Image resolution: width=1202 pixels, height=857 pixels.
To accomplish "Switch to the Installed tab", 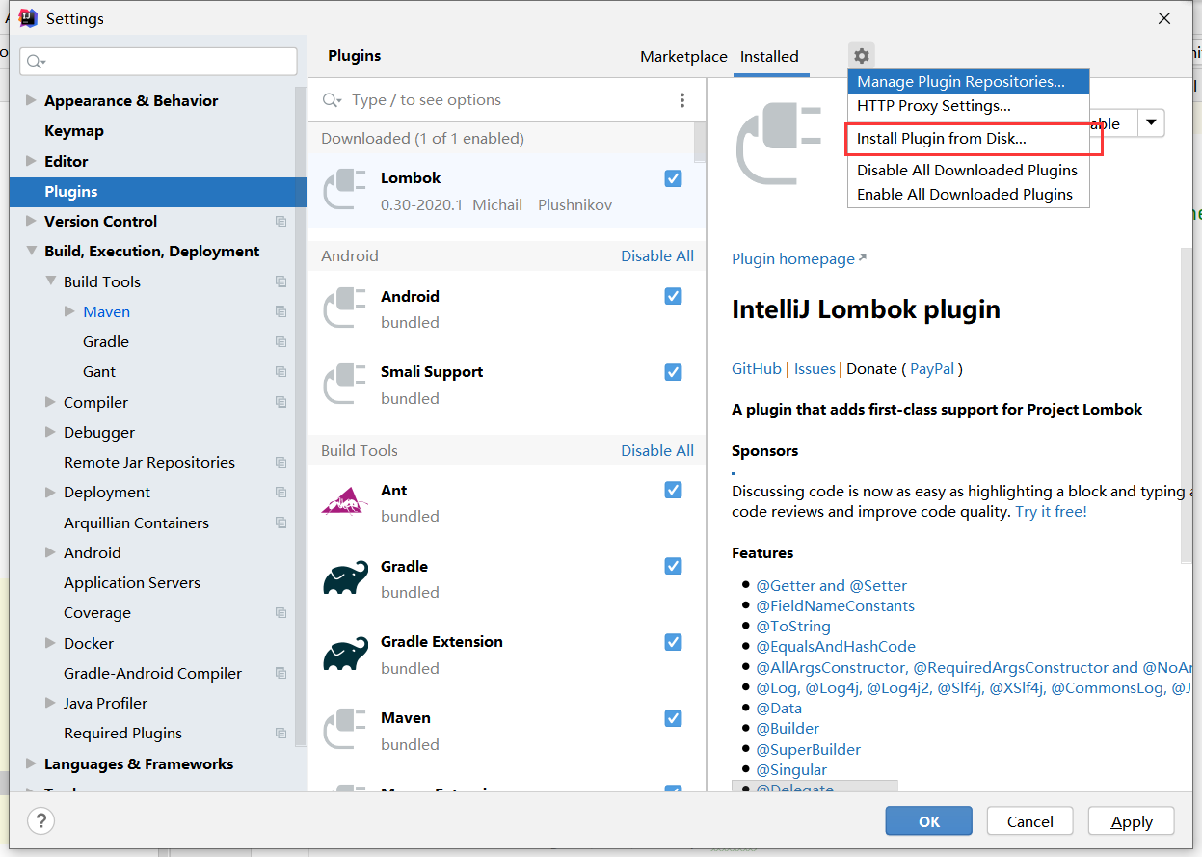I will tap(769, 57).
